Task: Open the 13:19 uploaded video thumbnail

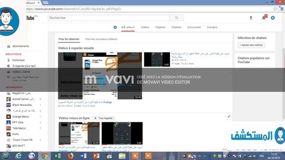Action: point(79,133)
